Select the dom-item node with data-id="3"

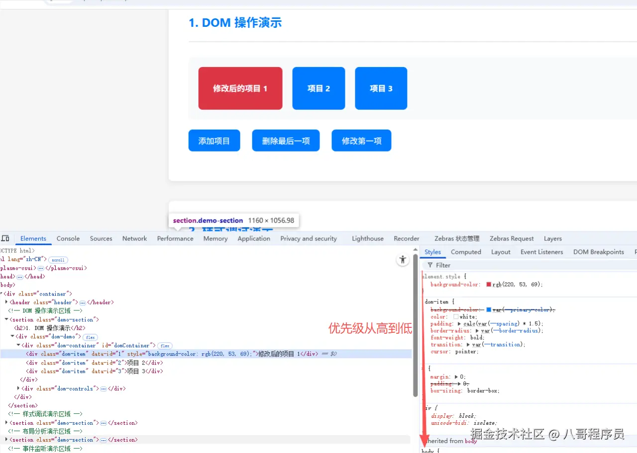point(95,371)
